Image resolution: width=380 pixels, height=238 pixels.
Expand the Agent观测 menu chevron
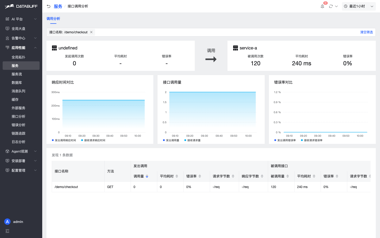(35, 151)
